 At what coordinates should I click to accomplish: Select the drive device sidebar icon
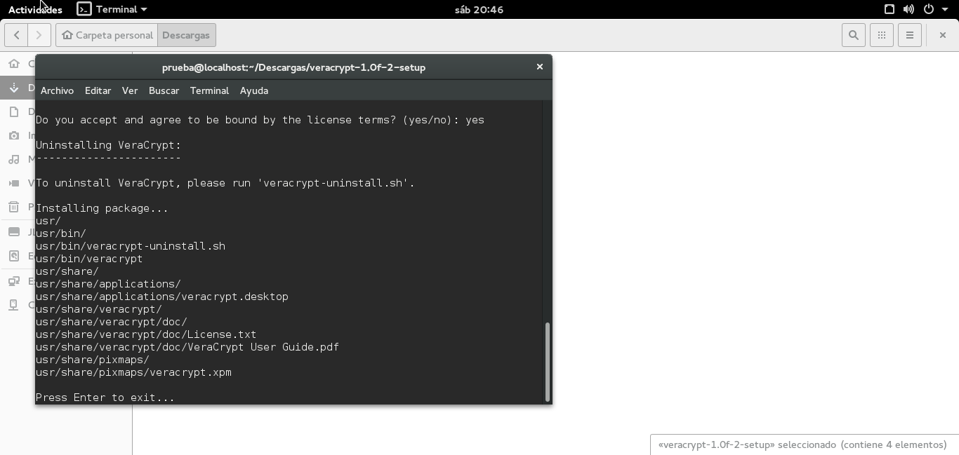13,232
